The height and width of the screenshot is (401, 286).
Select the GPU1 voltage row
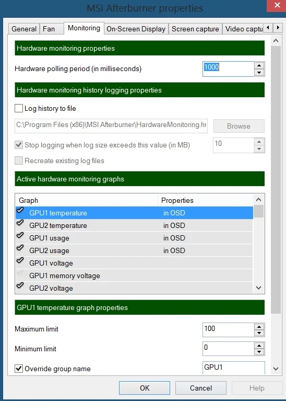134,263
